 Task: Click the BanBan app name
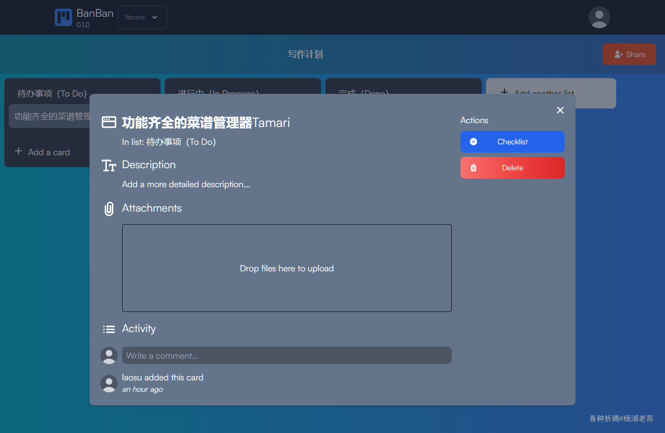click(95, 13)
